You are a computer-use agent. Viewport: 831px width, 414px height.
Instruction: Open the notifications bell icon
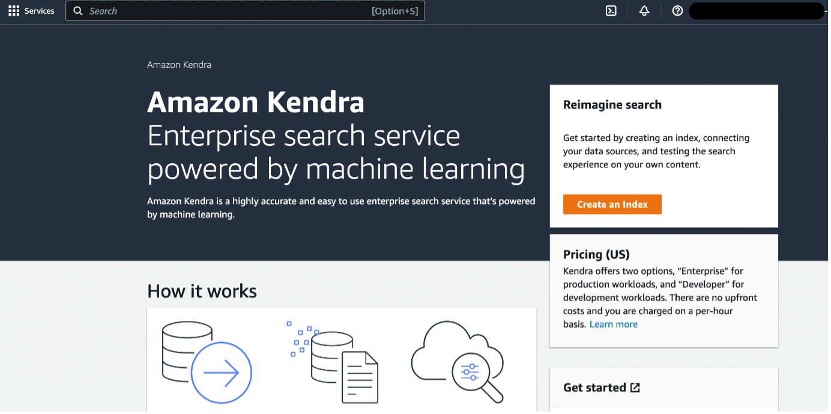(x=644, y=11)
